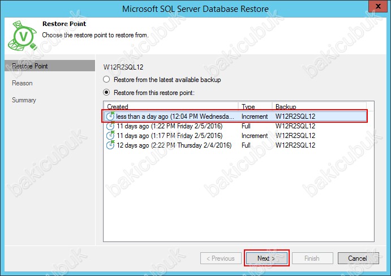Click the restore point icon for 2:22 PM Thursday

pyautogui.click(x=110, y=145)
